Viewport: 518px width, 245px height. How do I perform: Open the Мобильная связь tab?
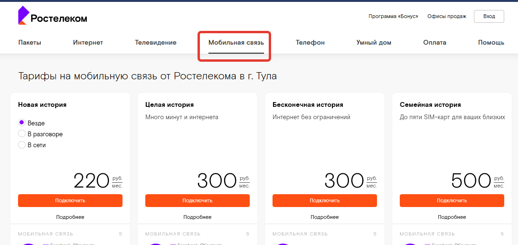pos(236,43)
